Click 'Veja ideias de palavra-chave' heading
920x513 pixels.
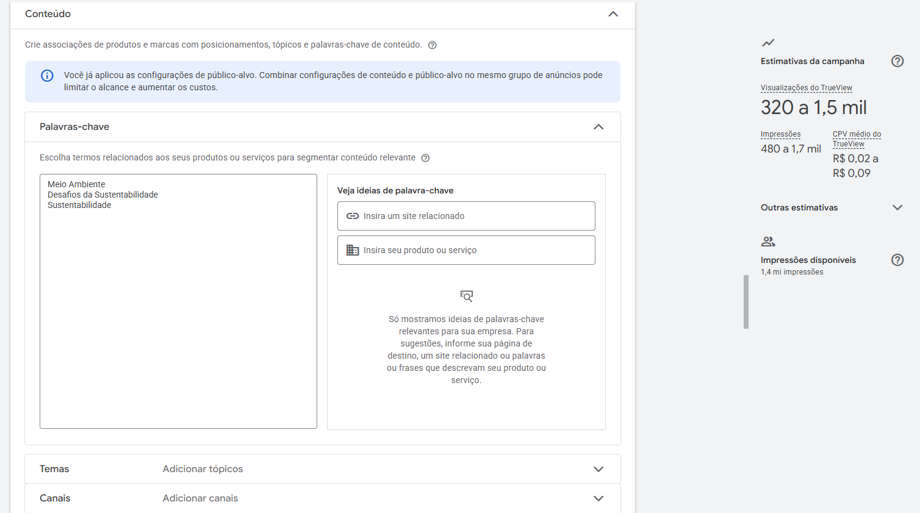(x=395, y=190)
